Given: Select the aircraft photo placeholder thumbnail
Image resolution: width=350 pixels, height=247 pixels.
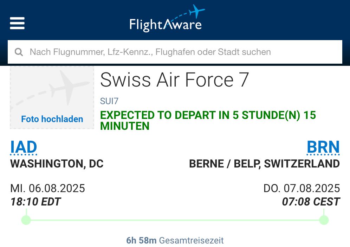Looking at the screenshot, I should pyautogui.click(x=52, y=97).
